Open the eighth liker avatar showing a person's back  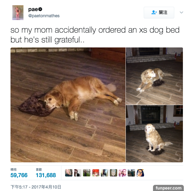131,173
